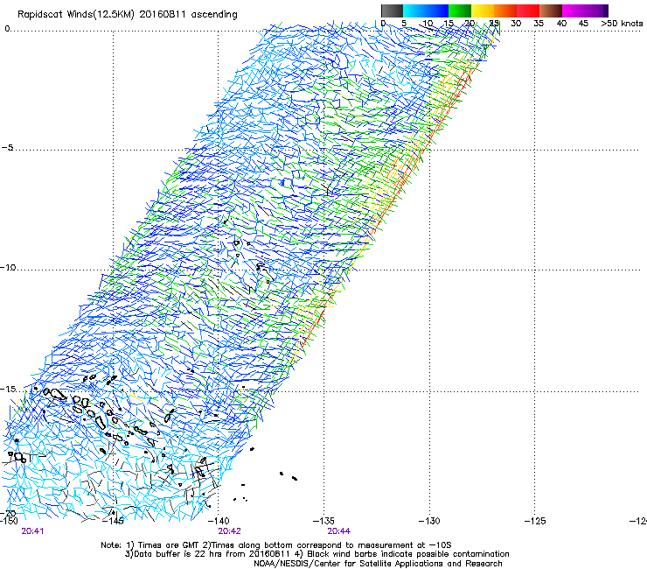The image size is (647, 569).
Task: Select the '-10' latitude axis label
Action: [x=8, y=267]
